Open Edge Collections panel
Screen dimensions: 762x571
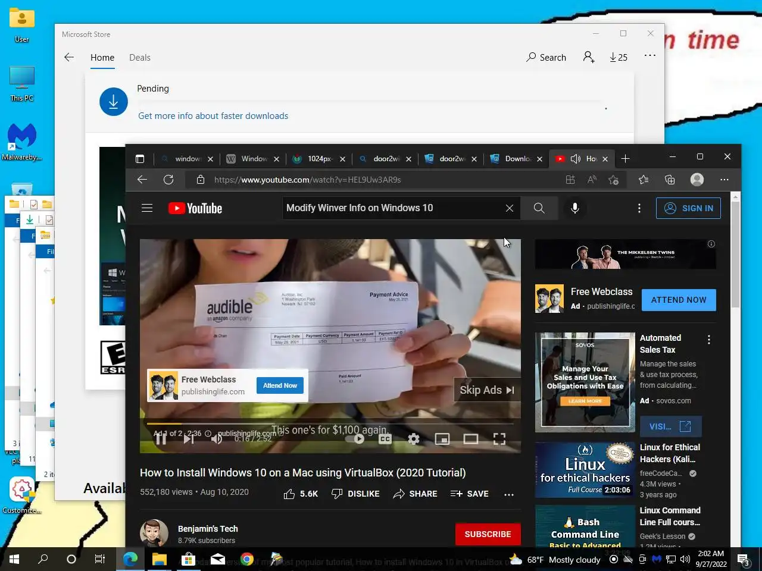pyautogui.click(x=670, y=180)
